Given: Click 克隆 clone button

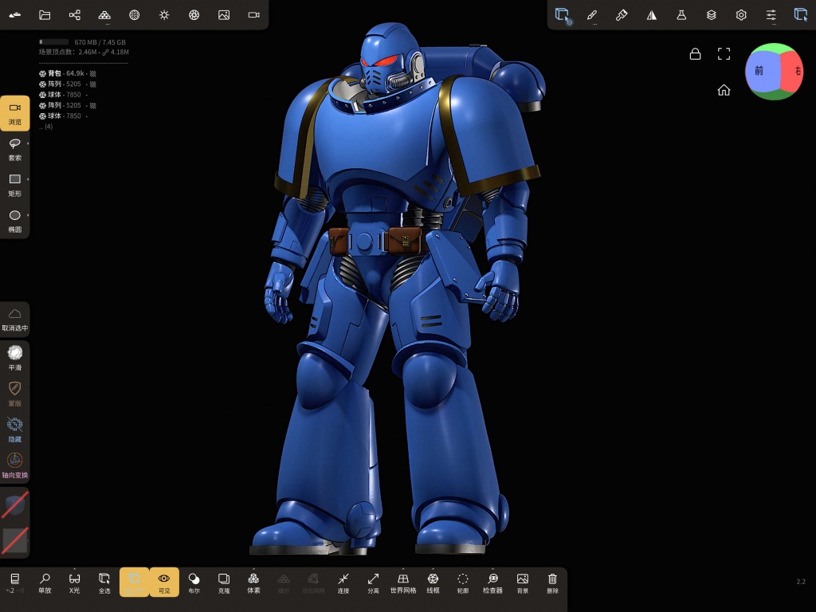Looking at the screenshot, I should [224, 583].
